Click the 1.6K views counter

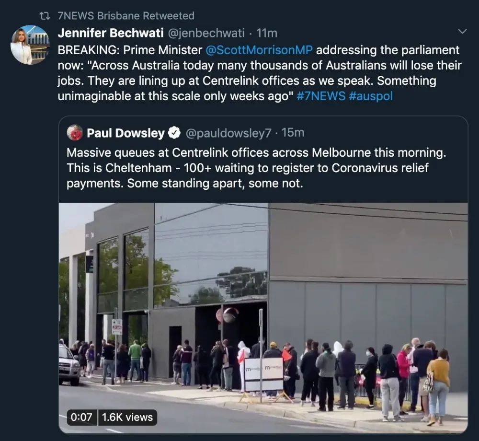(127, 417)
